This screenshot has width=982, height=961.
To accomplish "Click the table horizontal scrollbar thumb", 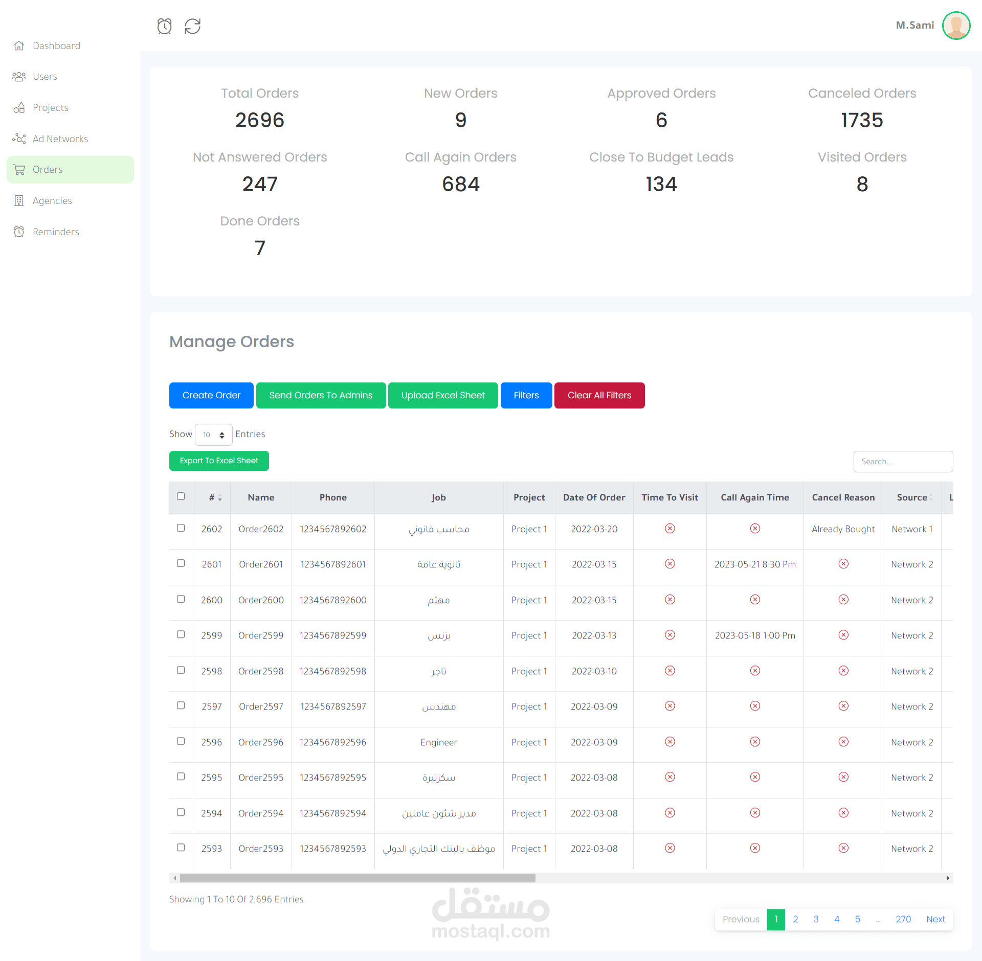I will coord(357,878).
